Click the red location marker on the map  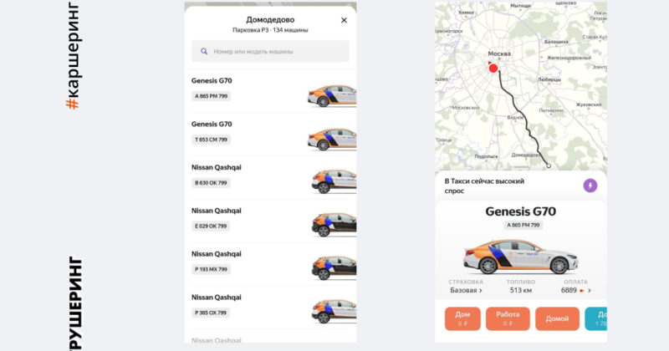(493, 68)
